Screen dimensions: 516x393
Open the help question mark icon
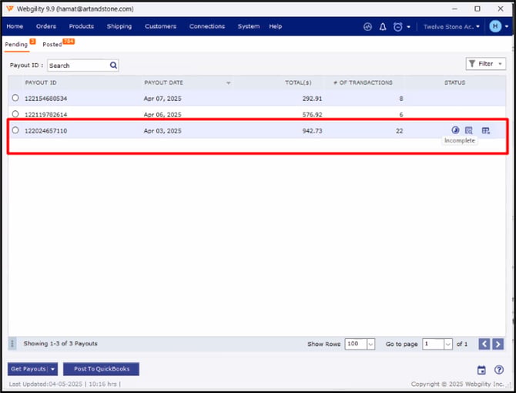(499, 370)
